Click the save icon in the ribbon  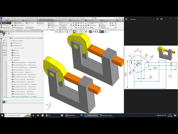pos(13,28)
